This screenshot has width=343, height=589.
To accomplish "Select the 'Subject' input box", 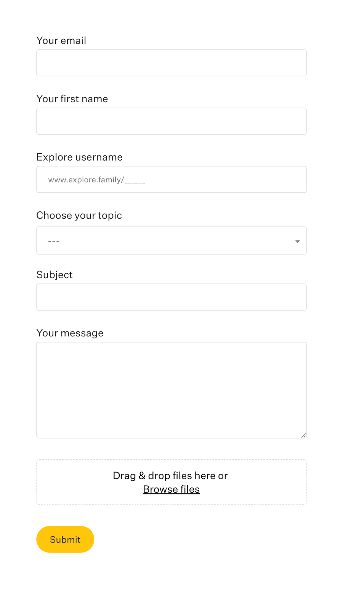I will coord(171,297).
